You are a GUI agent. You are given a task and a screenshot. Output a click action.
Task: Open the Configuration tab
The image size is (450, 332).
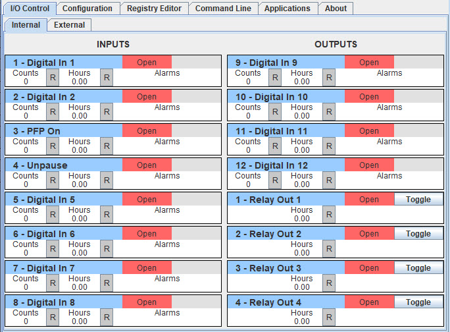(x=87, y=9)
